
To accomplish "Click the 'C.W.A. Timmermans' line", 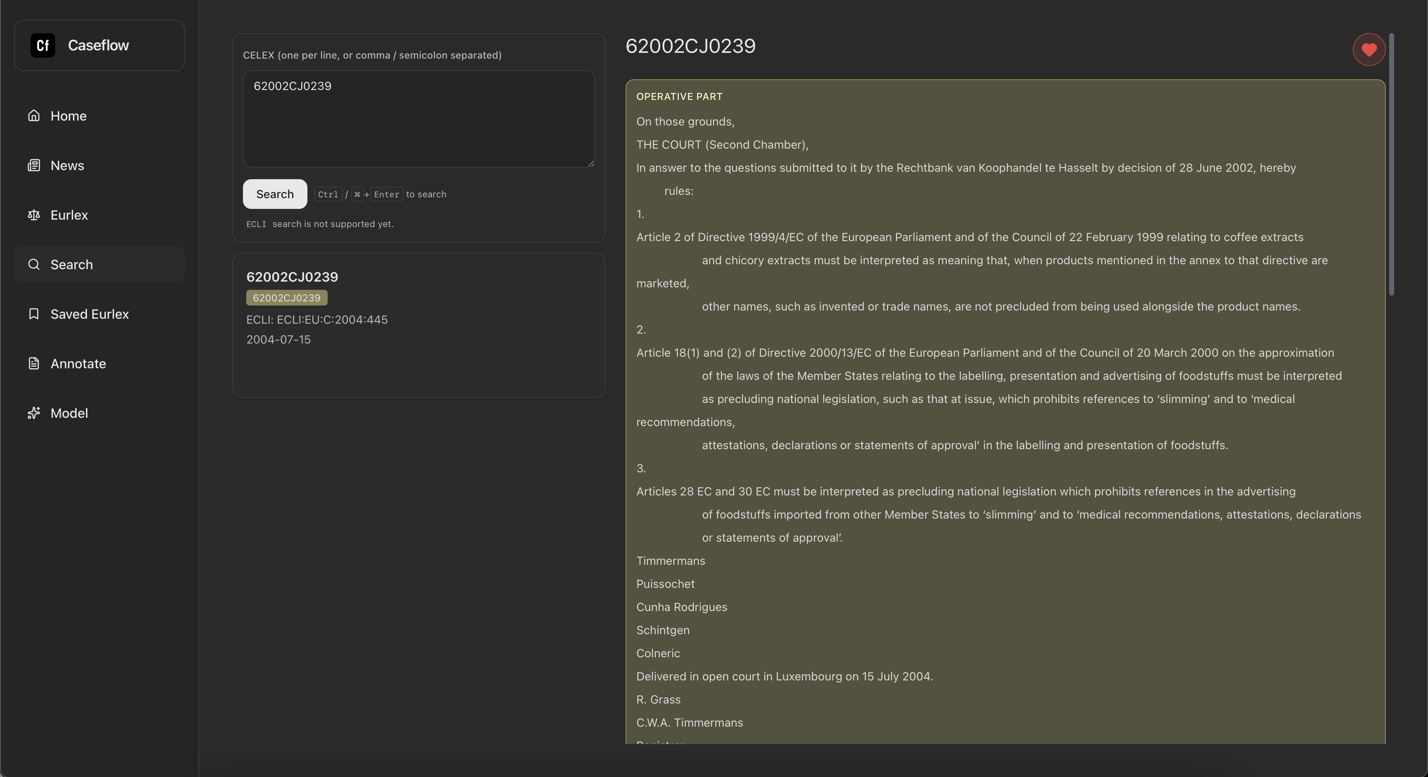I will [x=690, y=722].
